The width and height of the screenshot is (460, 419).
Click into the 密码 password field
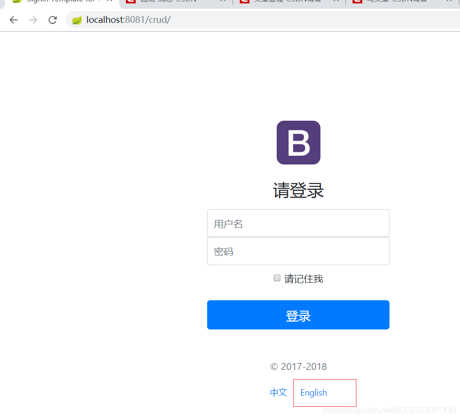click(x=298, y=251)
